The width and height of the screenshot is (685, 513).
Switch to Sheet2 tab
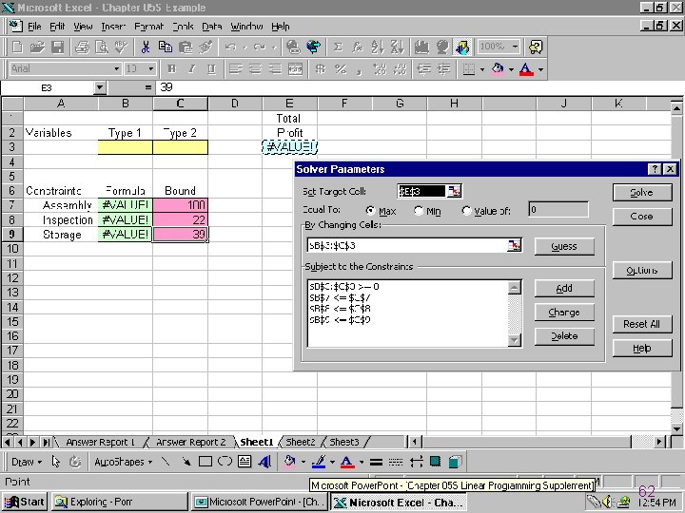point(300,443)
